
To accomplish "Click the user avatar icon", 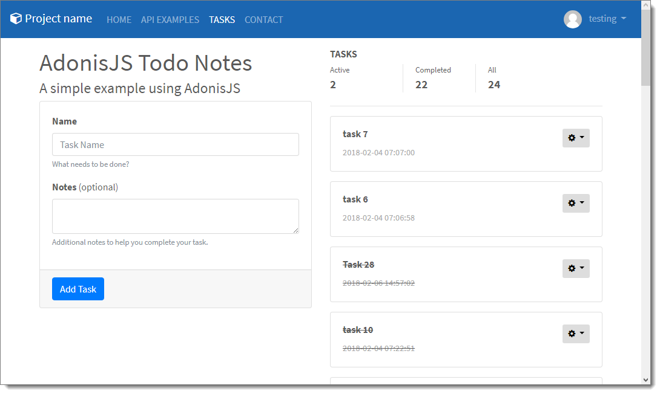I will point(572,19).
